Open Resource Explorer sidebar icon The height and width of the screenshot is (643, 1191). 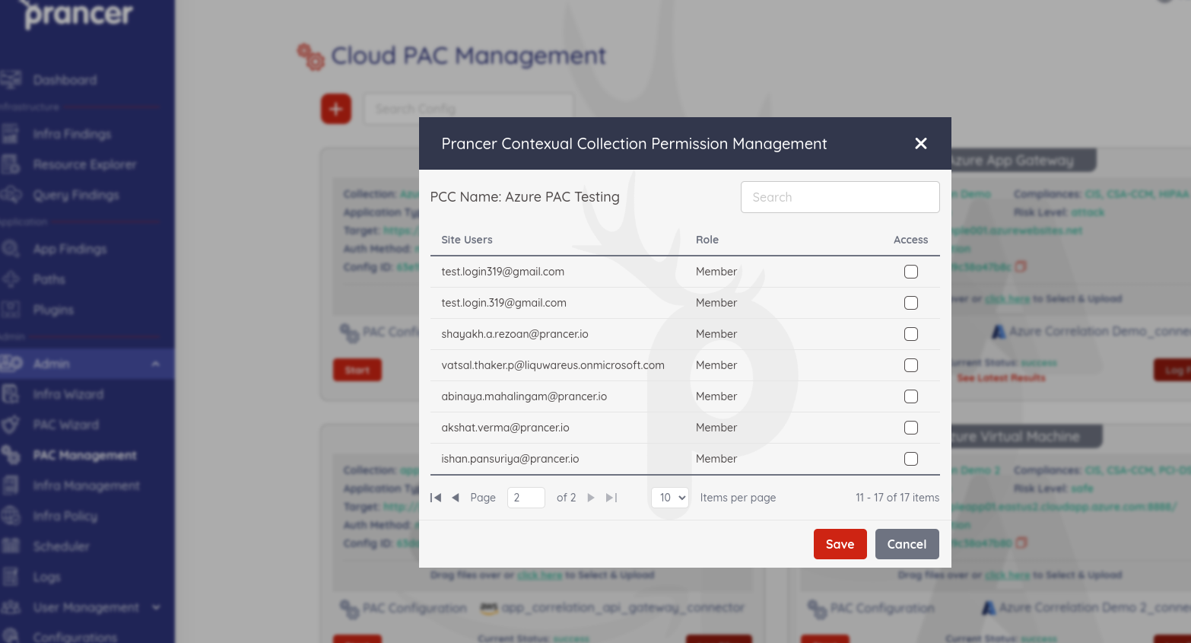(x=11, y=164)
